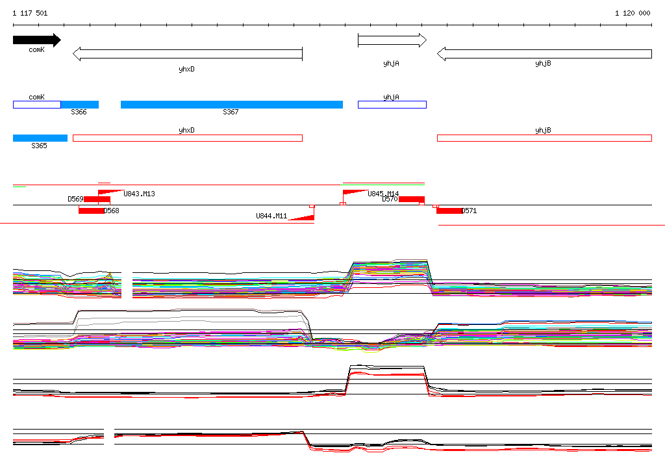The width and height of the screenshot is (665, 464).
Task: Click the red D569 block
Action: pyautogui.click(x=97, y=200)
